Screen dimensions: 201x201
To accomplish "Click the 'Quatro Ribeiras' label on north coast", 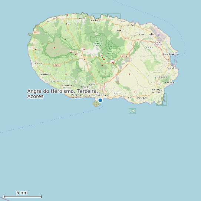I will pyautogui.click(x=97, y=20).
